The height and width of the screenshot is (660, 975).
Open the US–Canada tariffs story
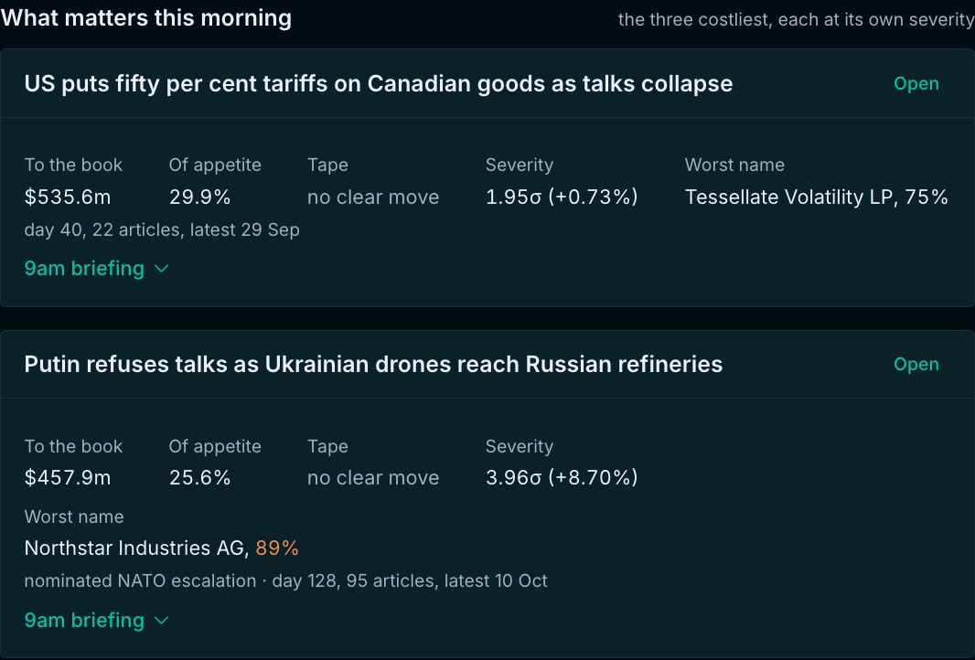click(x=916, y=84)
